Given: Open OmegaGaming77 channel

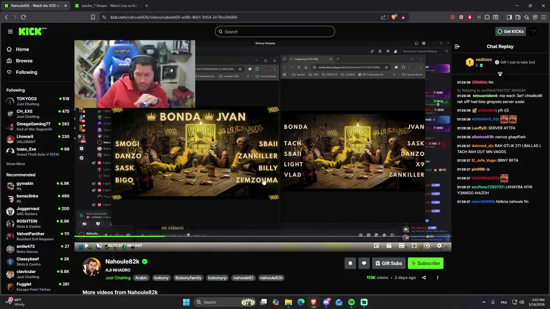Looking at the screenshot, I should [x=38, y=127].
